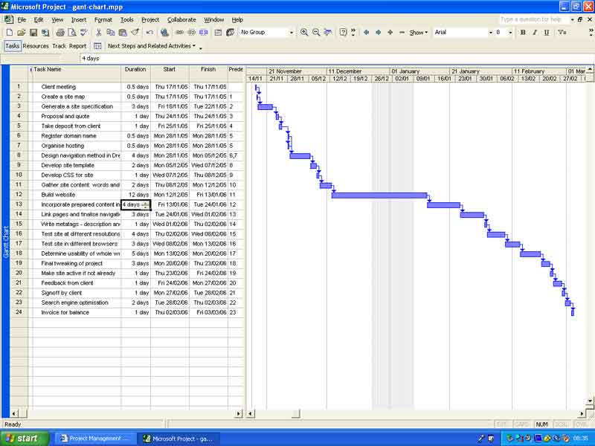Click the Zoom In icon

[304, 33]
